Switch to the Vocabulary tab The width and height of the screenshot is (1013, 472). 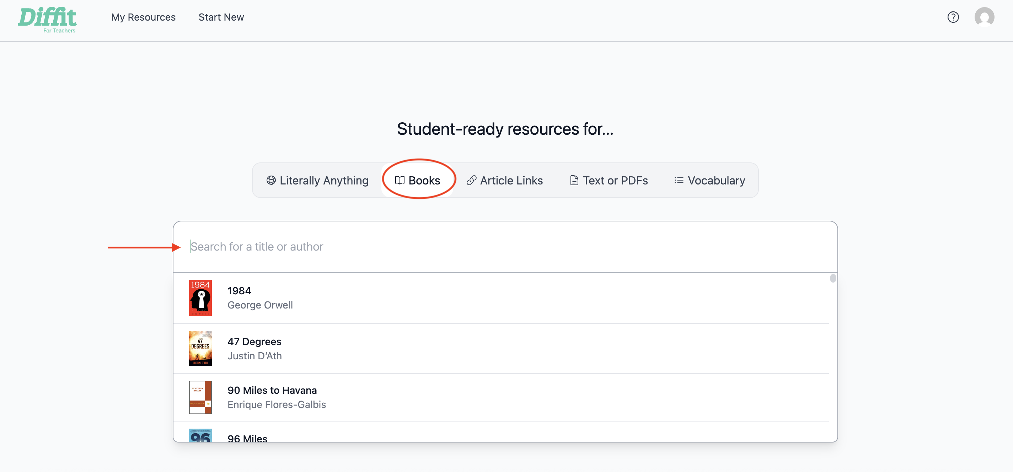pos(710,180)
